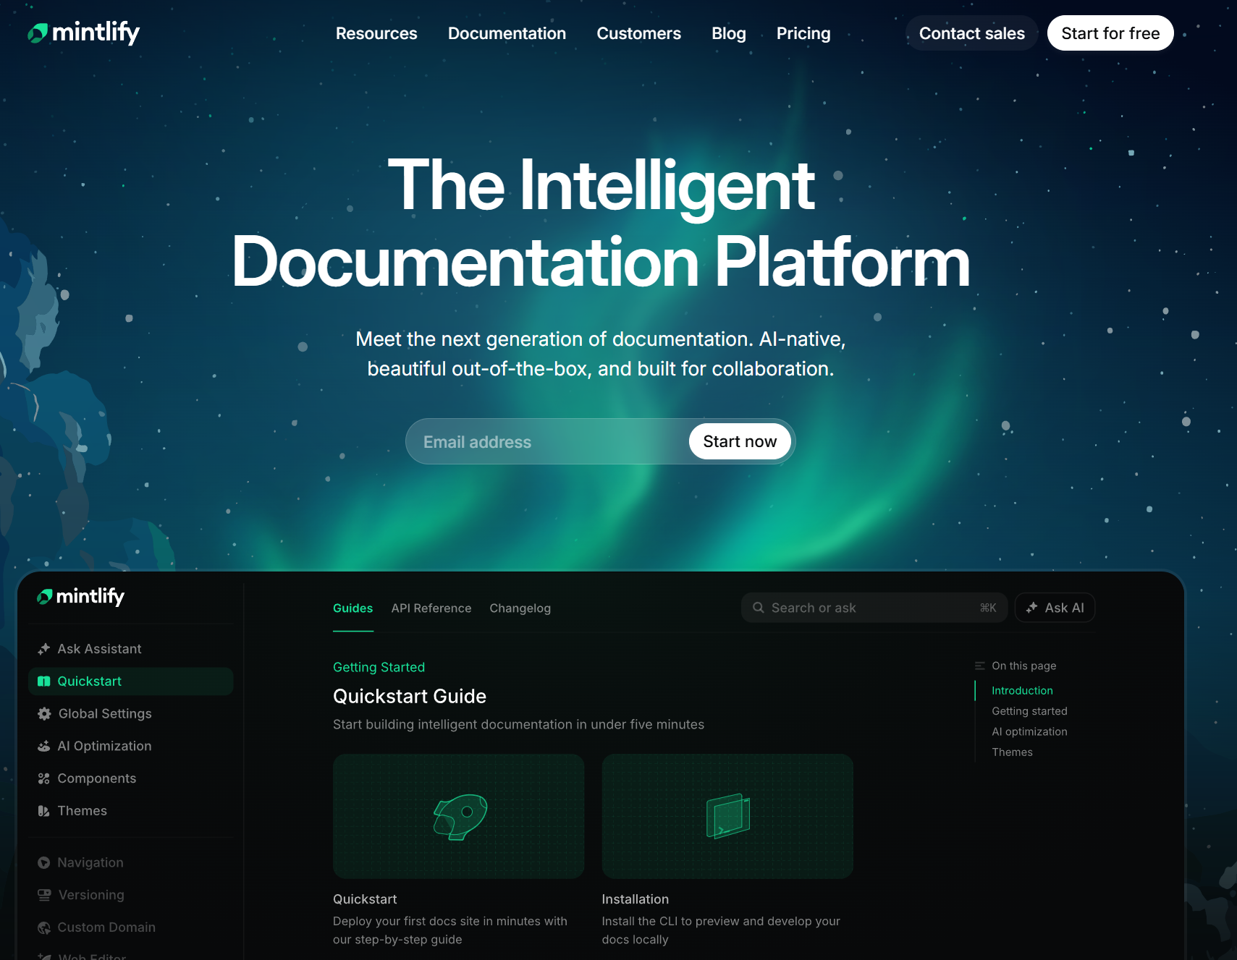The width and height of the screenshot is (1237, 960).
Task: Open Navigation in sidebar
Action: point(130,862)
